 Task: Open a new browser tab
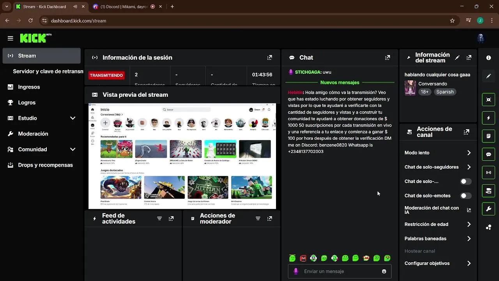172,7
